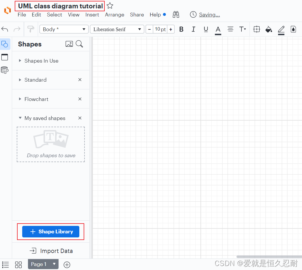The height and width of the screenshot is (270, 302).
Task: Search shapes with magnifier icon
Action: click(79, 44)
